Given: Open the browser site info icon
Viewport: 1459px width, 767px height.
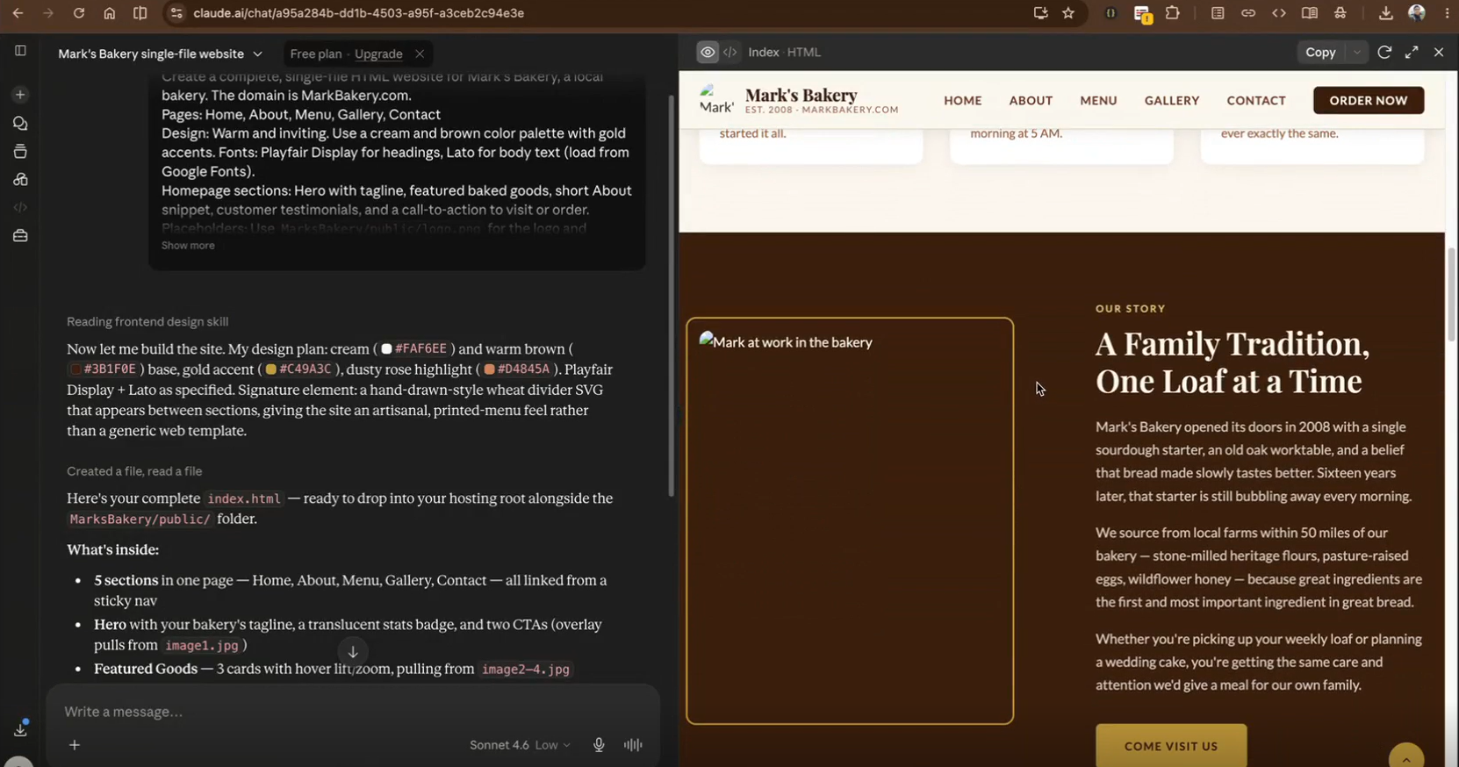Looking at the screenshot, I should (x=176, y=13).
